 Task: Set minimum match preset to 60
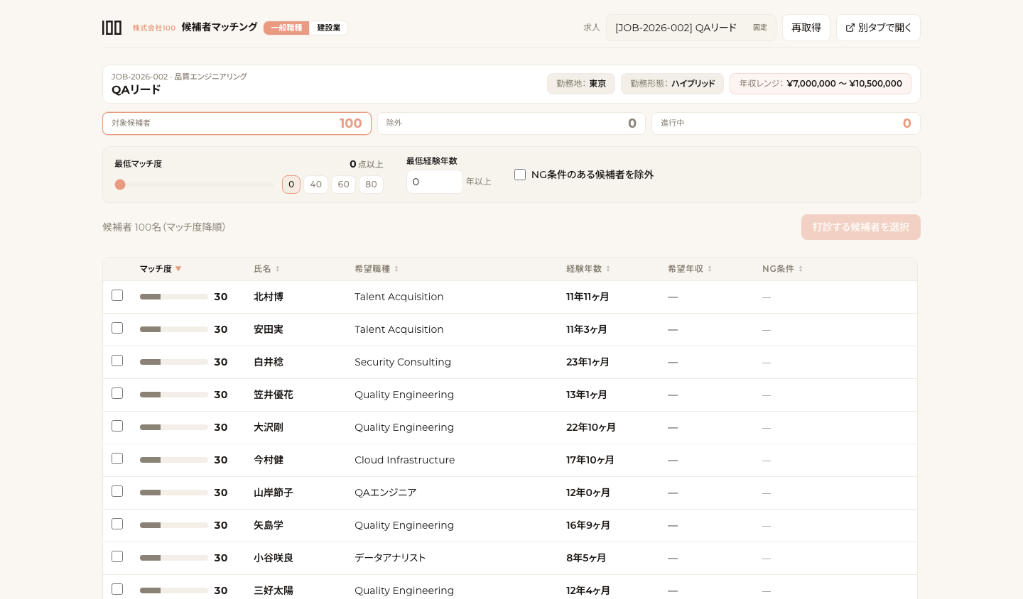click(x=344, y=185)
